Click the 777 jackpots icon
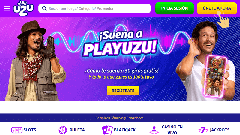 (x=203, y=130)
